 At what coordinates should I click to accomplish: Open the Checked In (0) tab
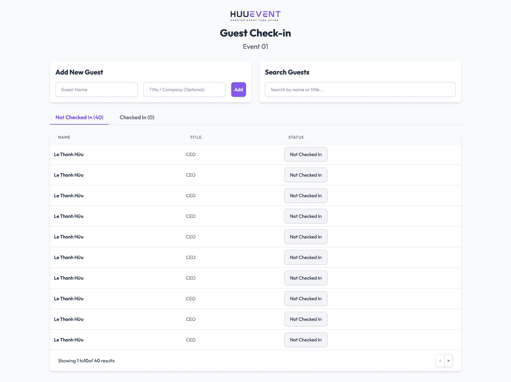tap(137, 117)
